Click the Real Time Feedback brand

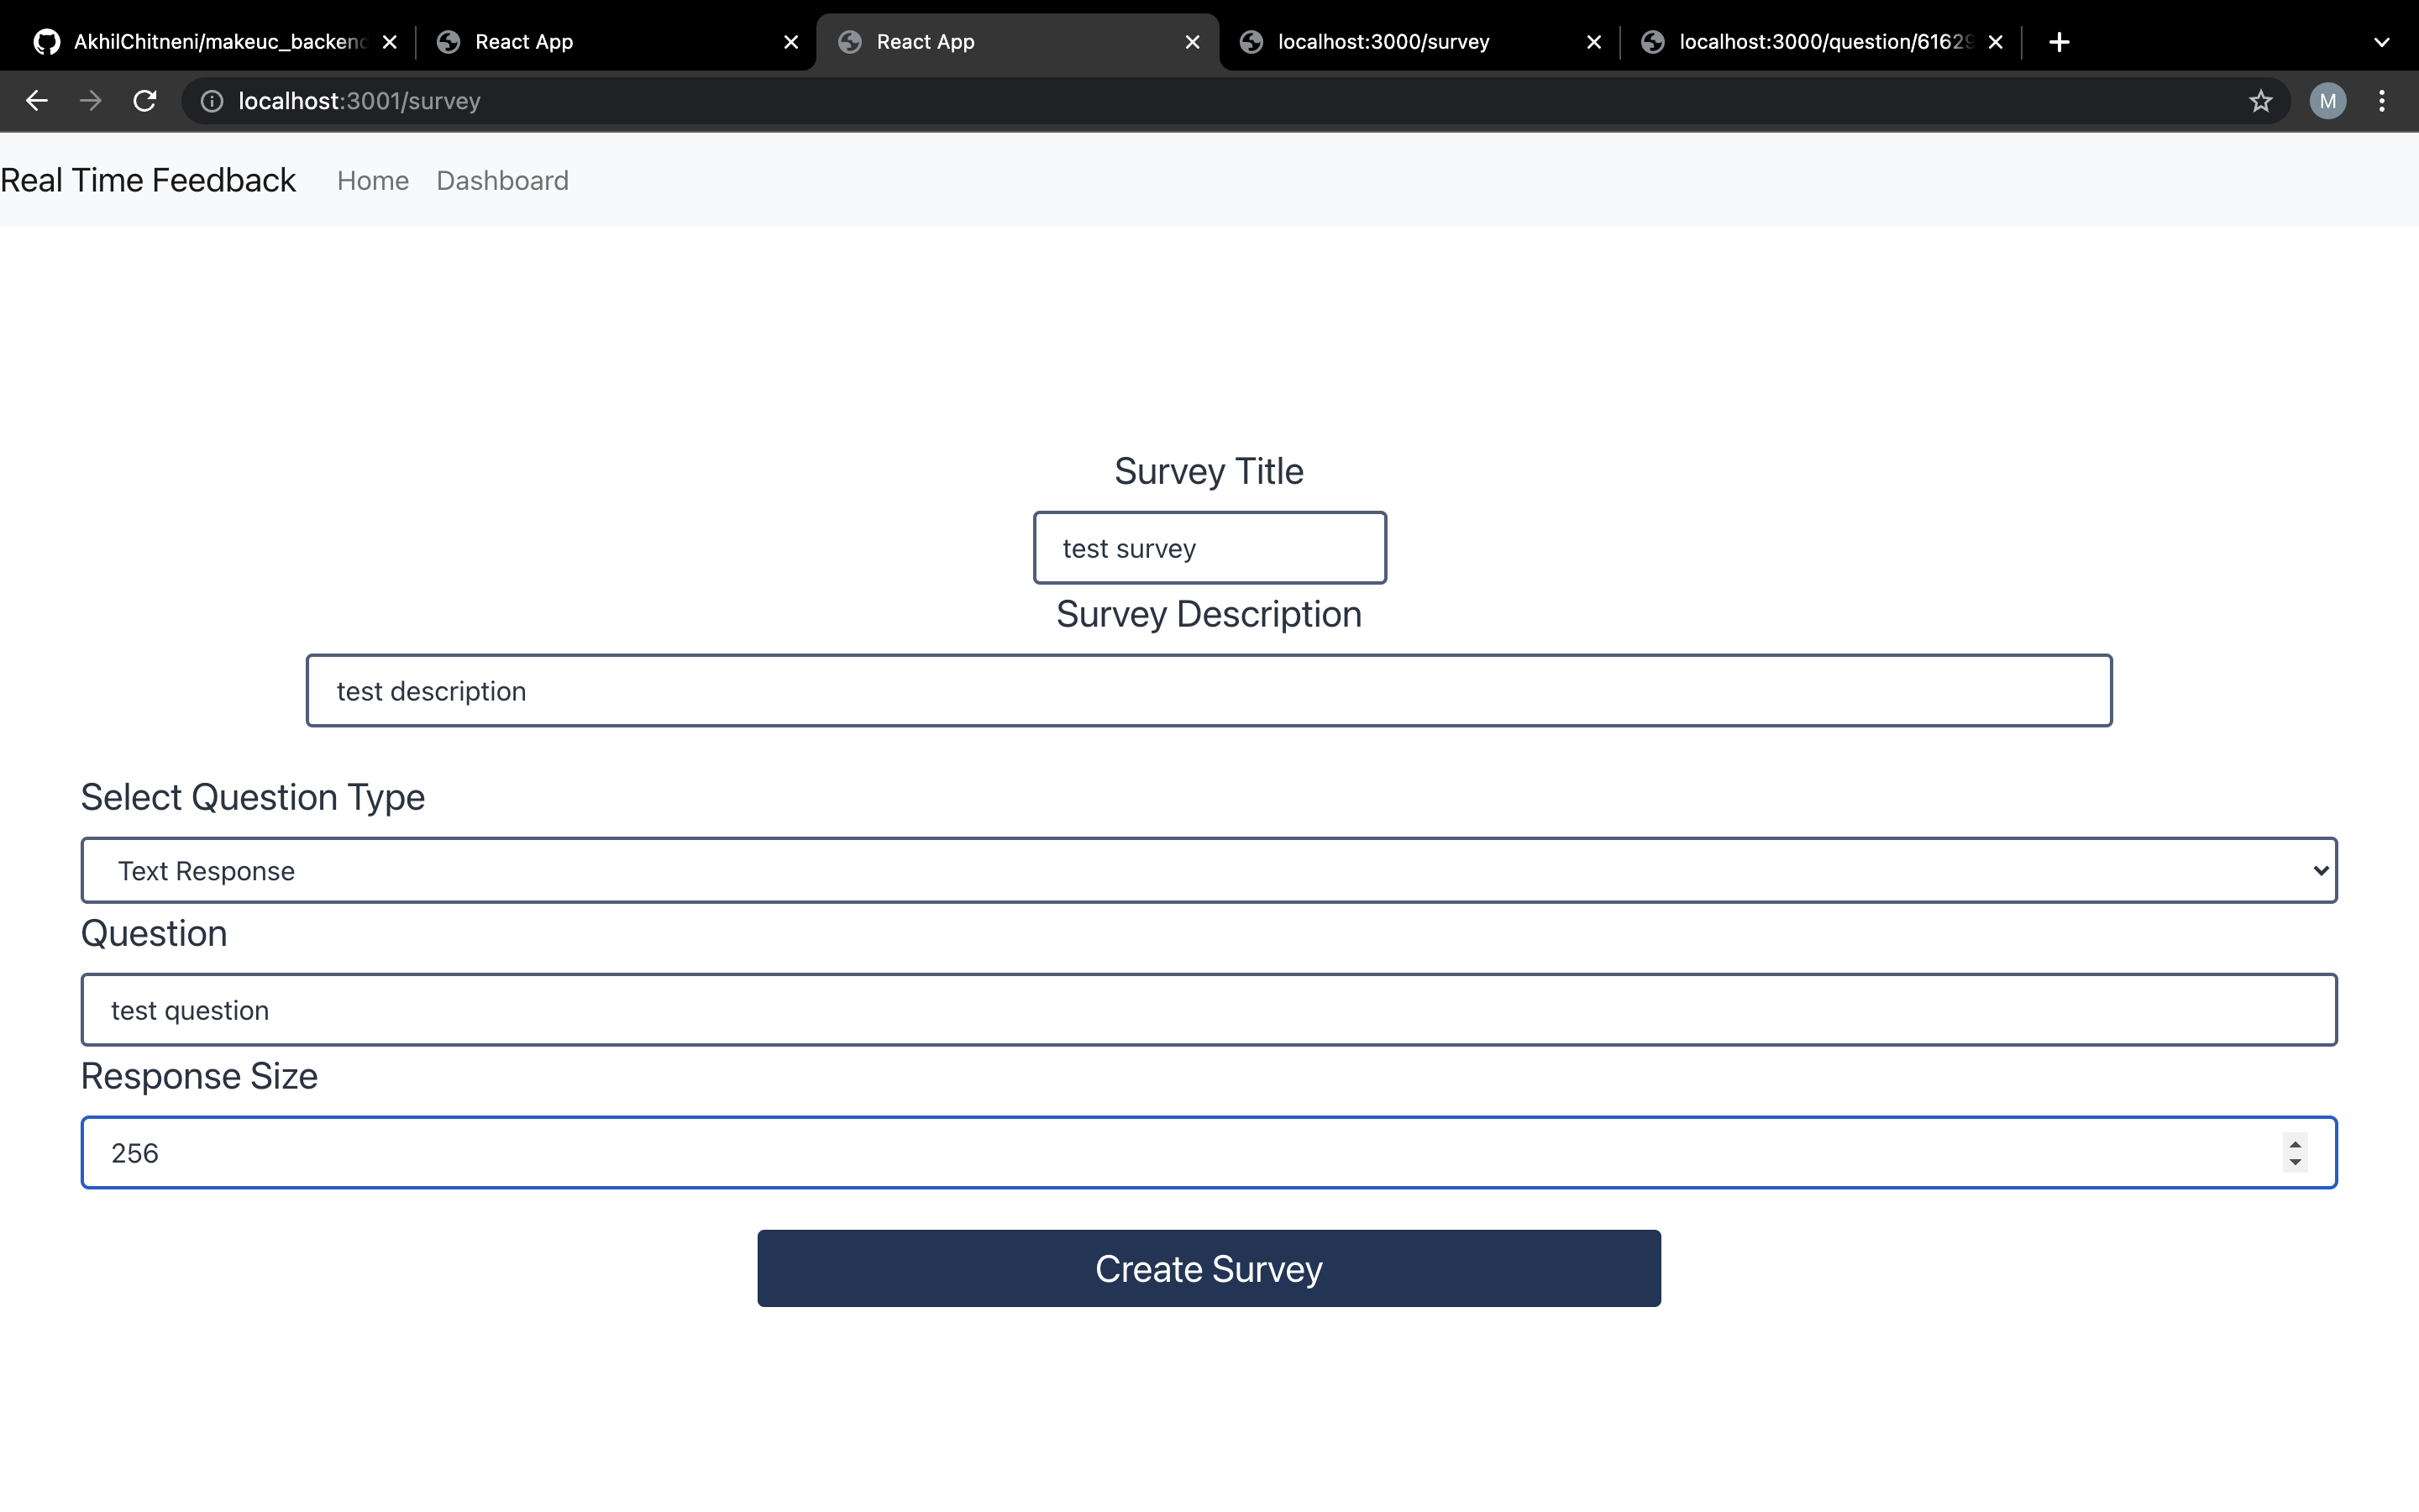[x=148, y=181]
